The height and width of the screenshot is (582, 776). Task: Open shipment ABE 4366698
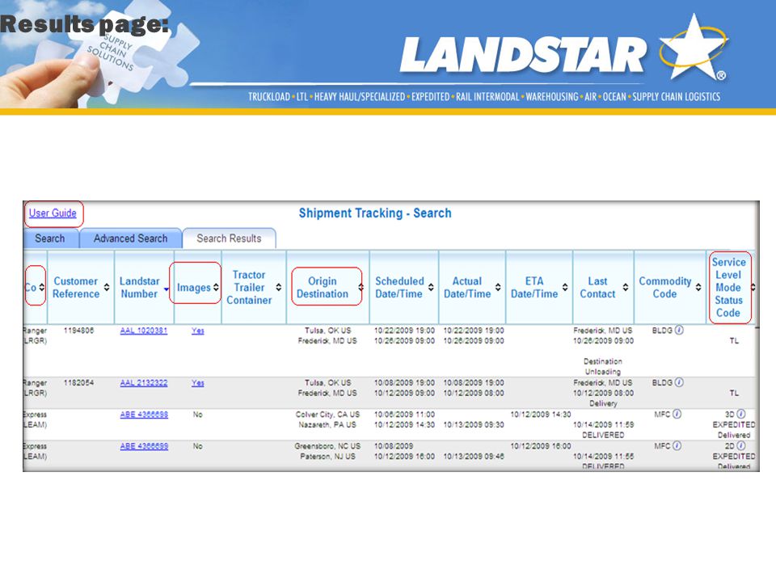point(144,415)
